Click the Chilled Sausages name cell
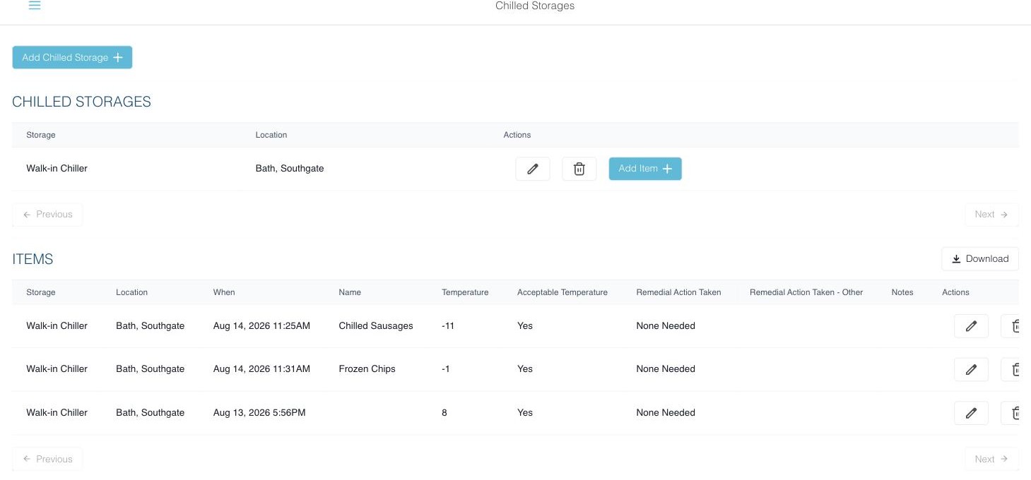Image resolution: width=1031 pixels, height=480 pixels. [x=376, y=326]
